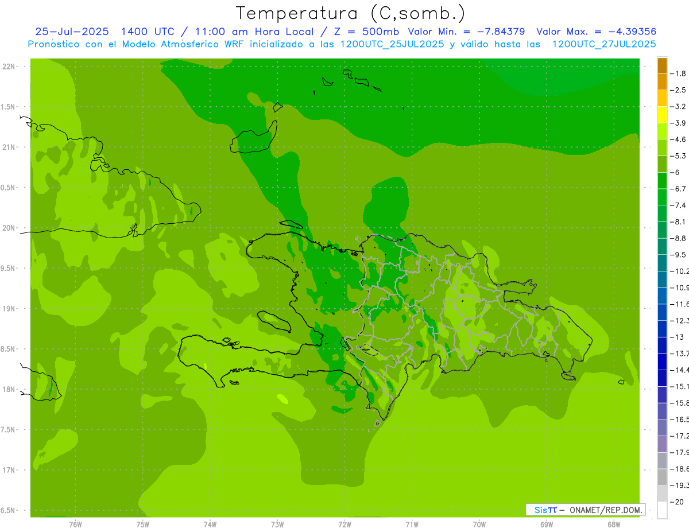Click the "Temperatura (C,somb.)" chart title
Viewport: 689px width, 532px height.
pyautogui.click(x=351, y=13)
